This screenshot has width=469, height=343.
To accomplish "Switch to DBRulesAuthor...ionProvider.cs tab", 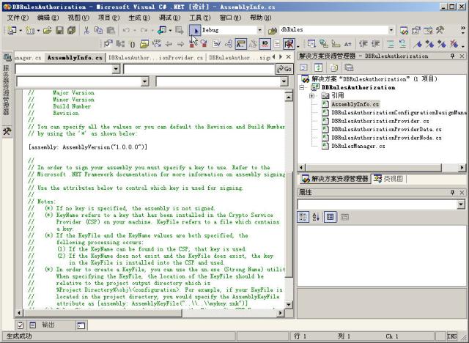I will 156,57.
